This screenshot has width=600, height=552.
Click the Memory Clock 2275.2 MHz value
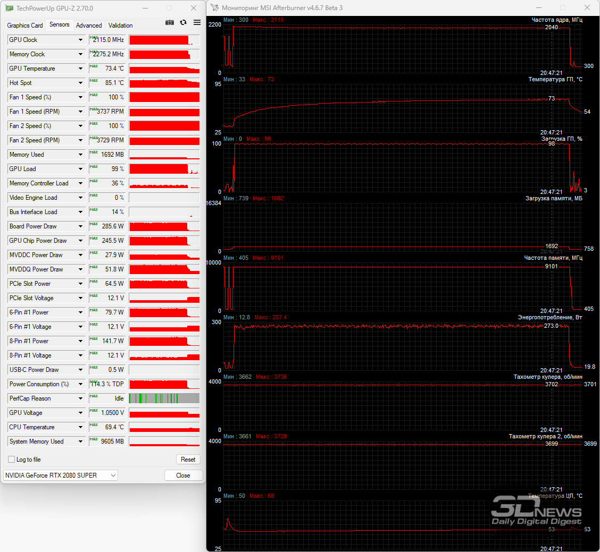pos(107,54)
